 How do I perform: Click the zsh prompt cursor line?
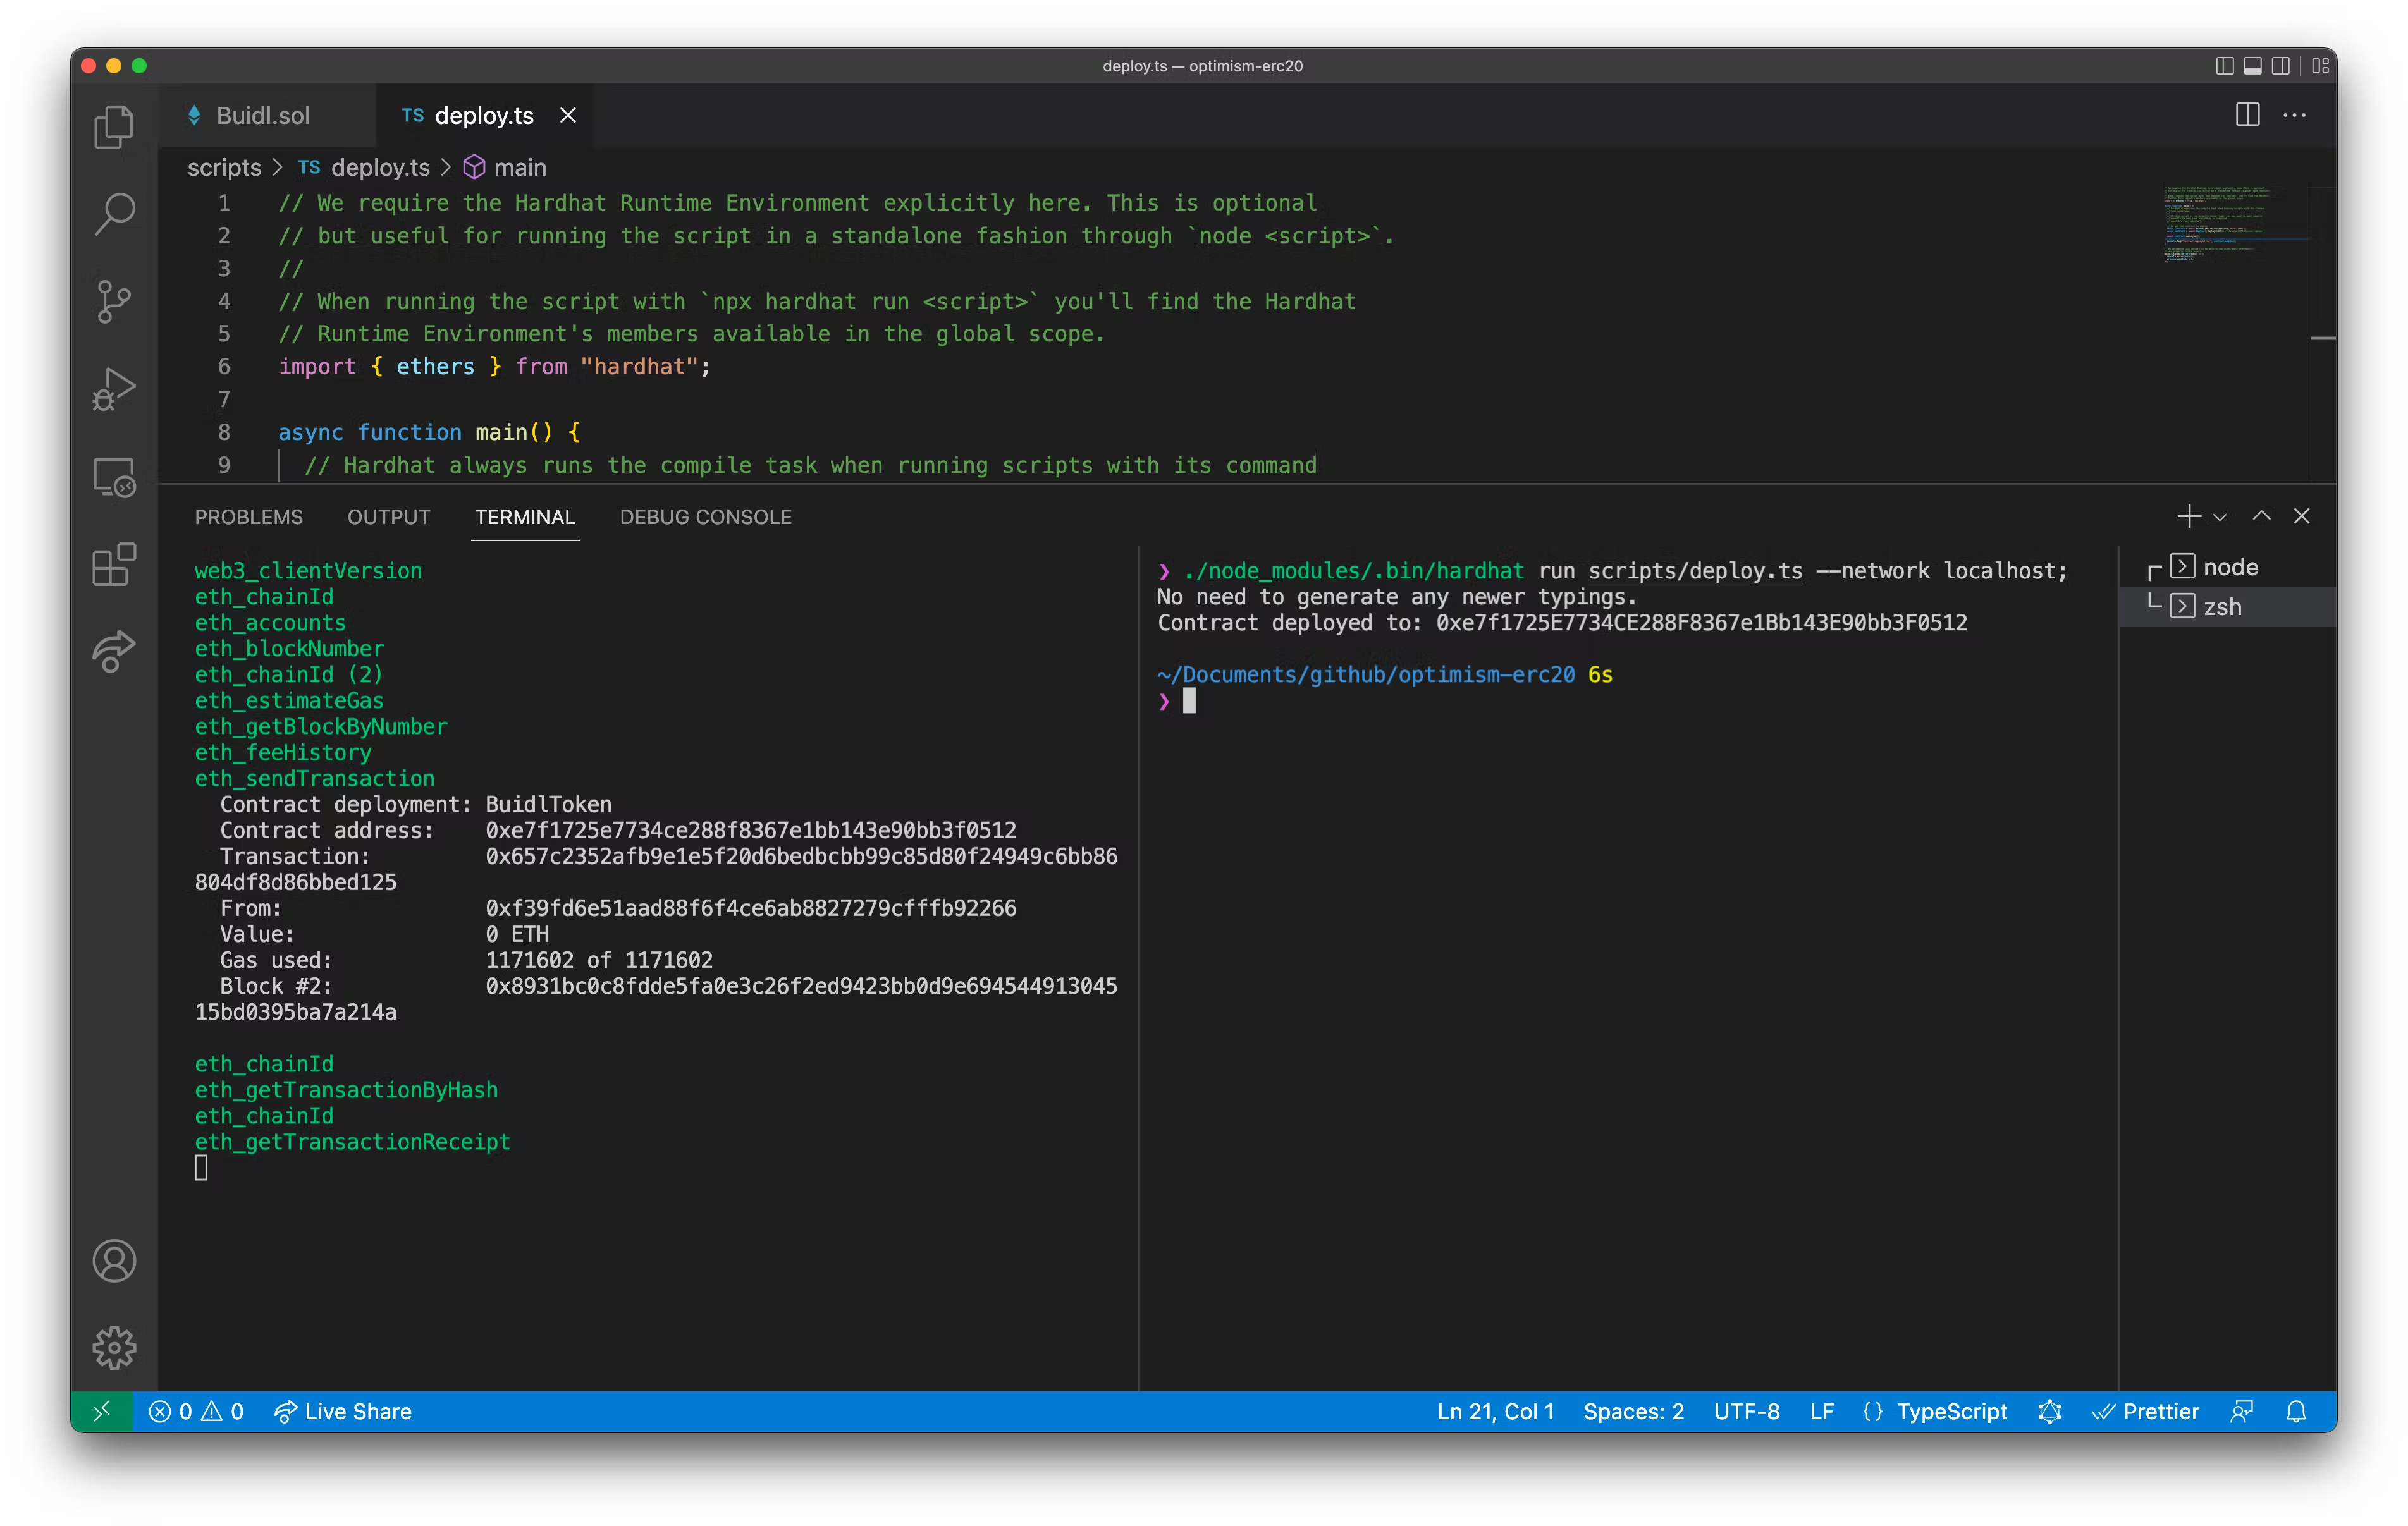pyautogui.click(x=1176, y=701)
